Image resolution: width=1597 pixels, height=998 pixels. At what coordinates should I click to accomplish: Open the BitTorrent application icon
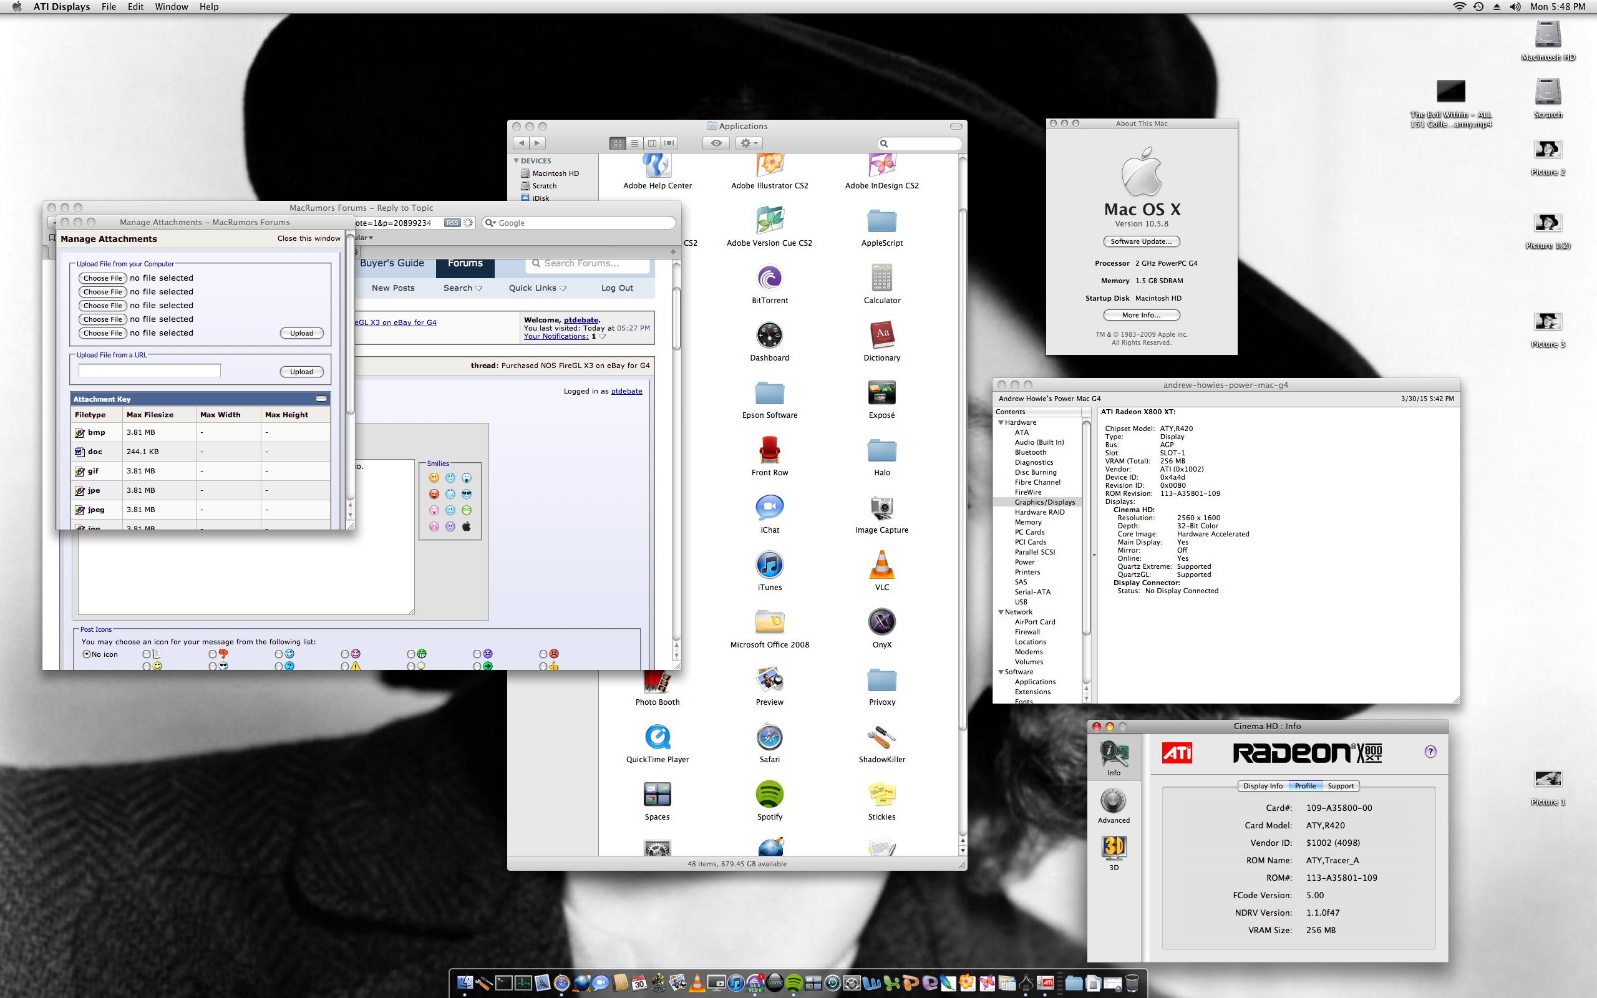coord(769,279)
